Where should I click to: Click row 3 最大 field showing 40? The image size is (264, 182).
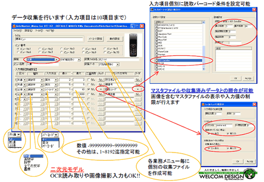pyautogui.click(x=79, y=89)
